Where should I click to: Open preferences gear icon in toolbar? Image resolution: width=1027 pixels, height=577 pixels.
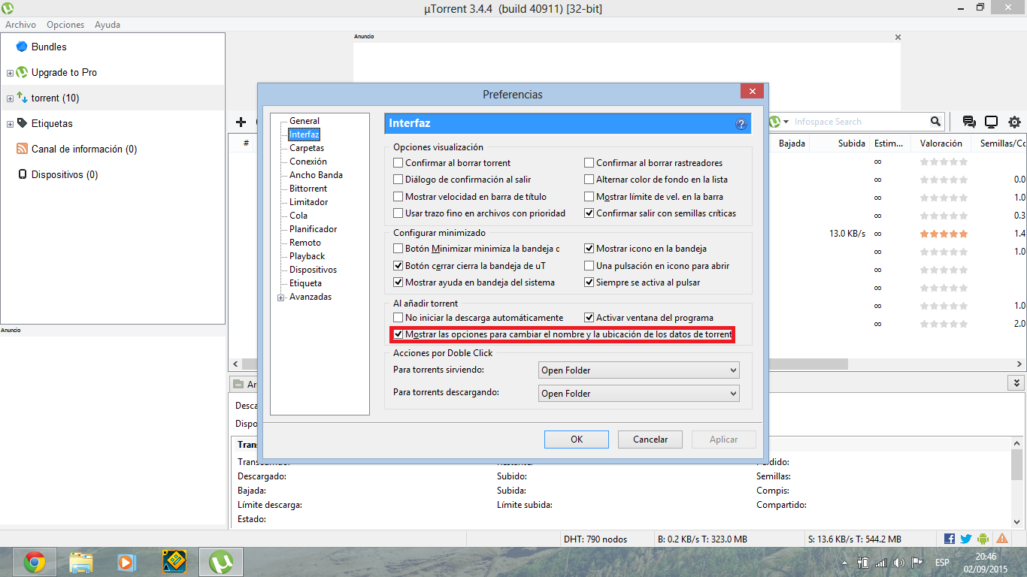(1014, 122)
